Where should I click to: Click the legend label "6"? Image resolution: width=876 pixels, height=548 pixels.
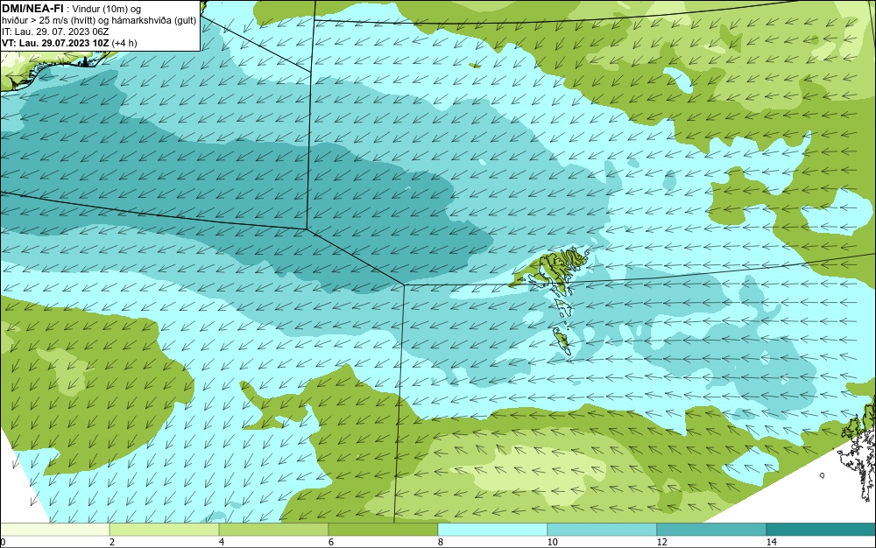331,542
